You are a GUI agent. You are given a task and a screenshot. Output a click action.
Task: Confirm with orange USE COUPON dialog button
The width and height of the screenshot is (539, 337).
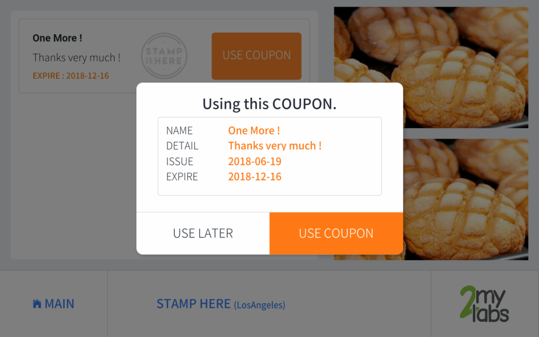pos(336,233)
